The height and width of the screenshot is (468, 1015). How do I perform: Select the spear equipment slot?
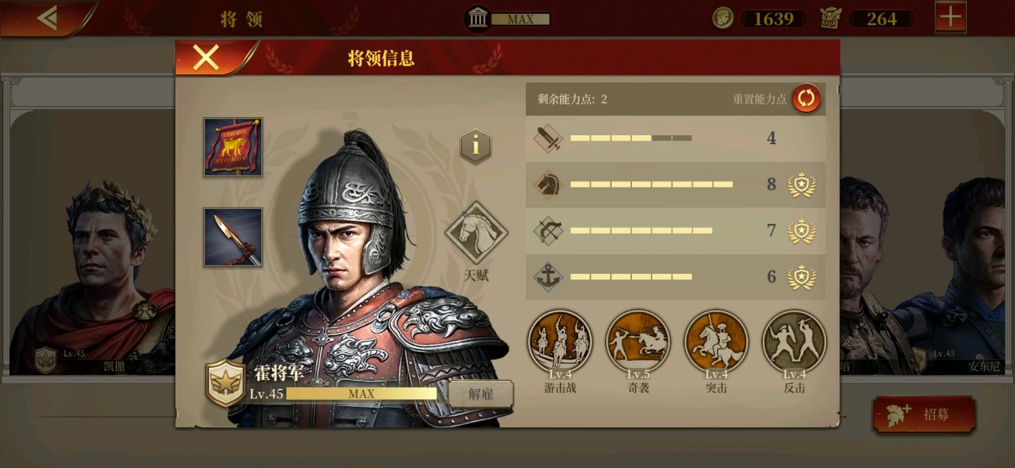pyautogui.click(x=233, y=237)
